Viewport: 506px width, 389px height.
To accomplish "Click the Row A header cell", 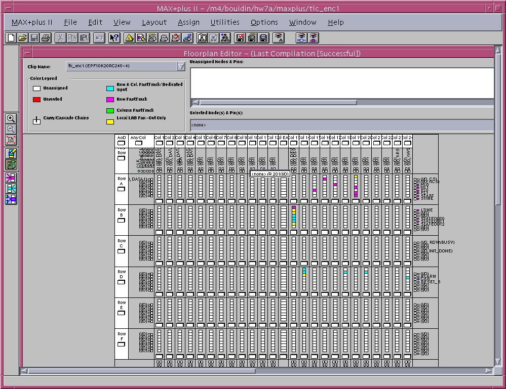I will [121, 187].
